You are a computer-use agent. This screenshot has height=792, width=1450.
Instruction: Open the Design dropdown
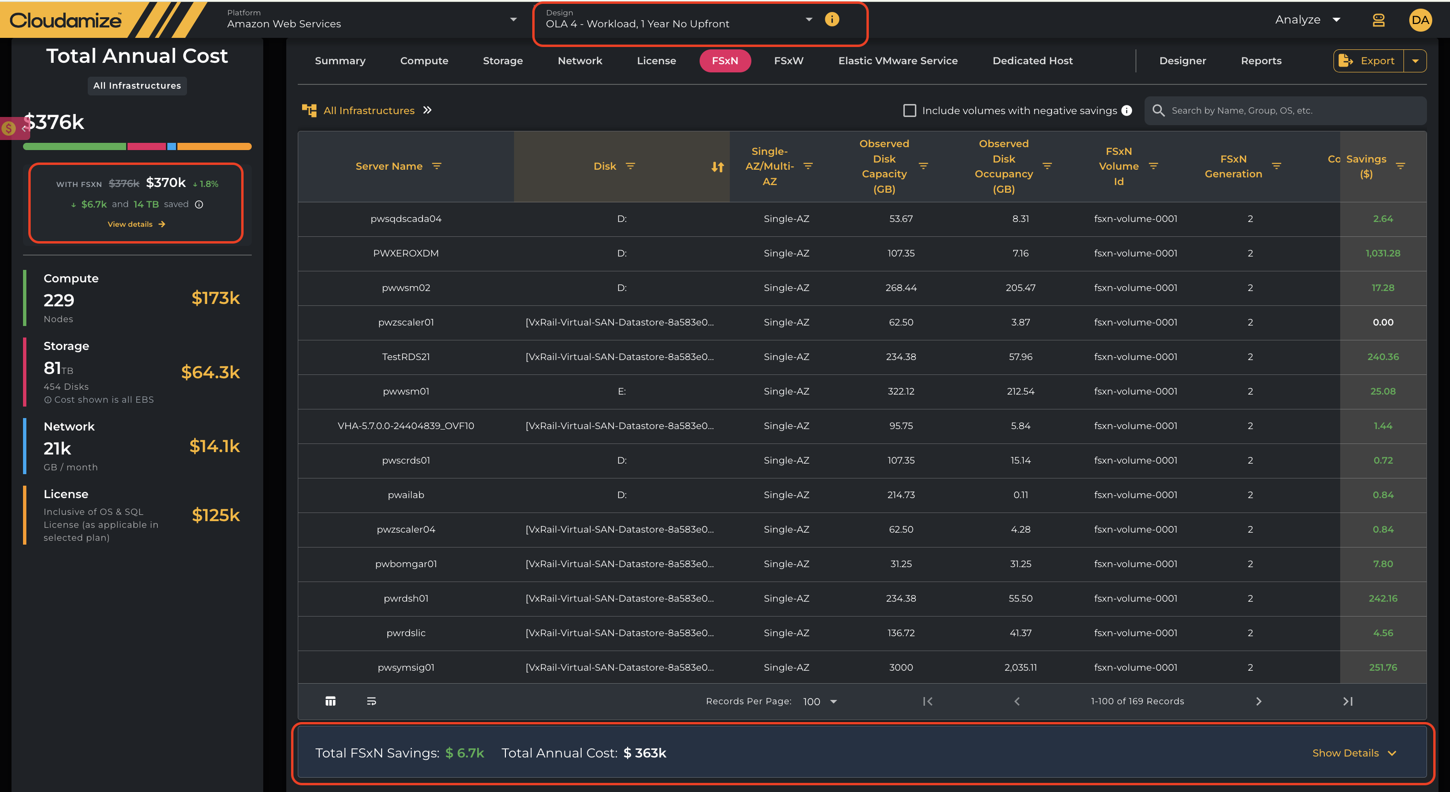pos(678,20)
